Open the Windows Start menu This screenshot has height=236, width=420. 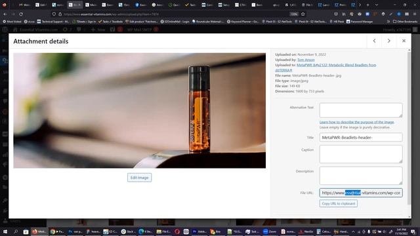pyautogui.click(x=5, y=231)
